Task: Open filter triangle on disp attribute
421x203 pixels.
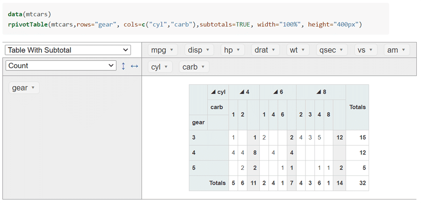Action: point(208,50)
